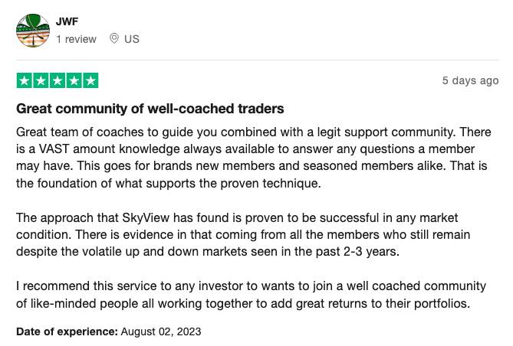The height and width of the screenshot is (346, 513).
Task: Click the shamrock avatar of reviewer JWF
Action: pos(33,31)
